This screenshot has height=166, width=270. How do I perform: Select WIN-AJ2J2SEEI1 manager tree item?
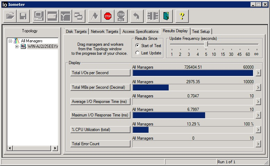click(x=43, y=46)
